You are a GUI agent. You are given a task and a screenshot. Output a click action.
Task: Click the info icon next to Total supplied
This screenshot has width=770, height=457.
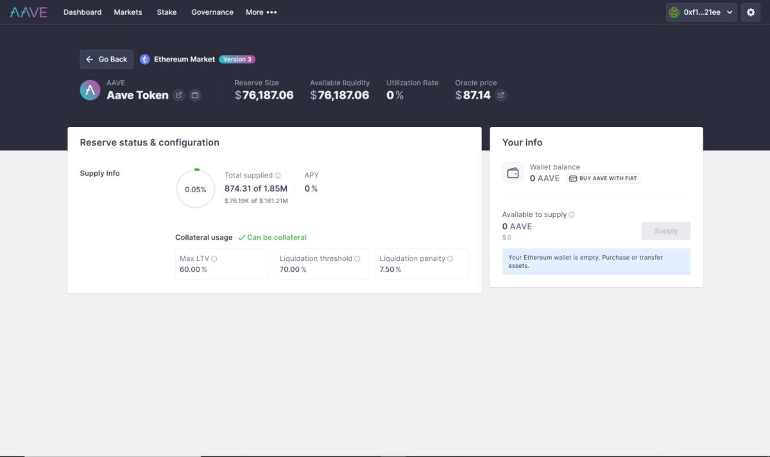(x=277, y=176)
